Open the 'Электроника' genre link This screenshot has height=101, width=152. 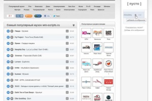pyautogui.click(x=69, y=10)
